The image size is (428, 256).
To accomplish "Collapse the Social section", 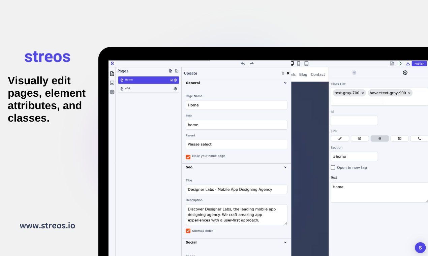I will click(285, 242).
